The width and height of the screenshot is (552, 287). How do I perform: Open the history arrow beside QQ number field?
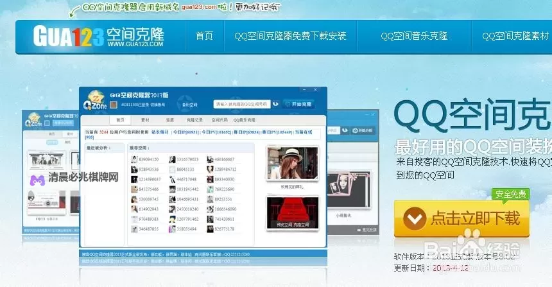pos(275,104)
